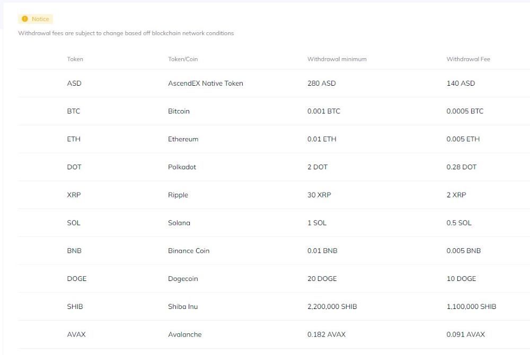530x355 pixels.
Task: Click the orange Notice exclamation icon
Action: coord(25,19)
